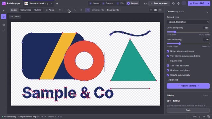
Task: Click the redo arrow in left sidebar
Action: tap(4, 30)
